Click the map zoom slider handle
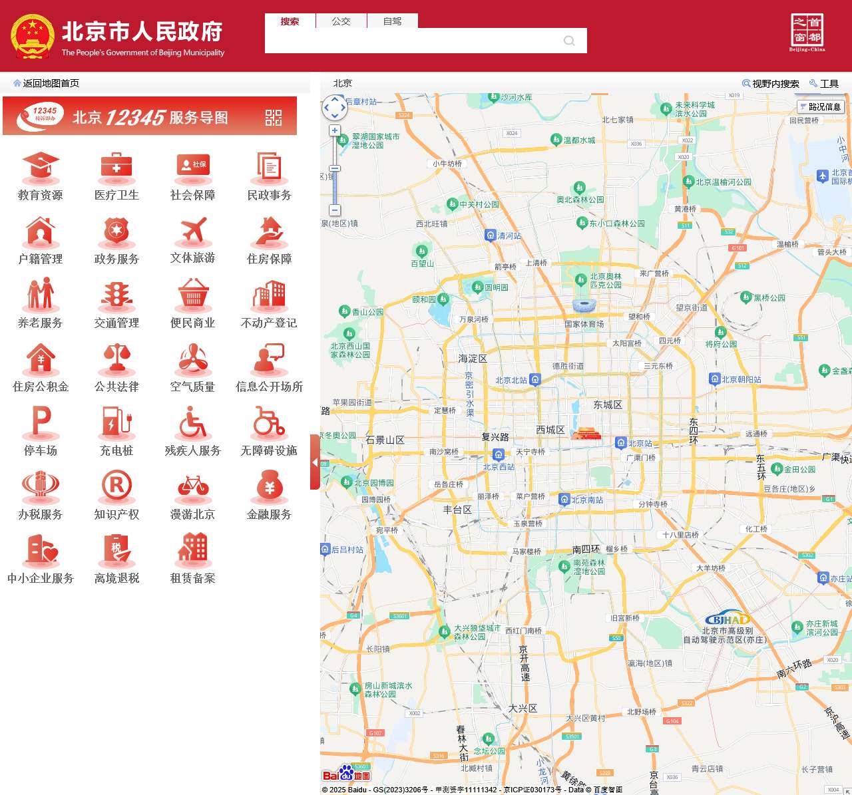The image size is (852, 795). (335, 168)
